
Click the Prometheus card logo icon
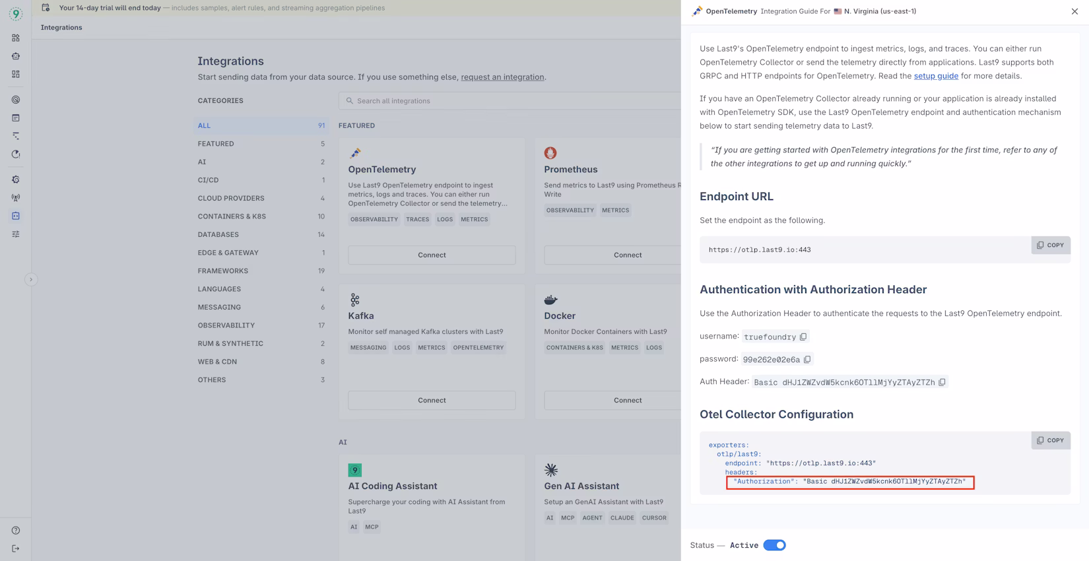tap(550, 153)
